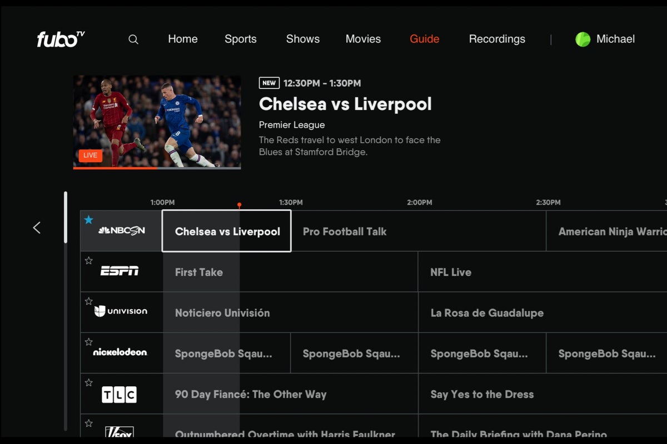Unfavorite NBCSN with the blue star
The width and height of the screenshot is (667, 444).
tap(88, 220)
